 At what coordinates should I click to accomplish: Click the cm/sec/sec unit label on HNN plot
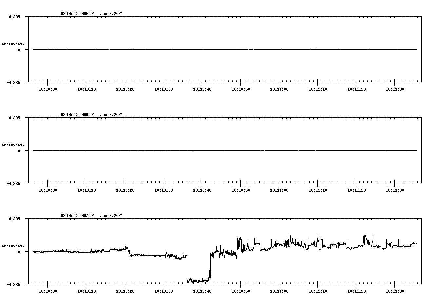click(13, 144)
